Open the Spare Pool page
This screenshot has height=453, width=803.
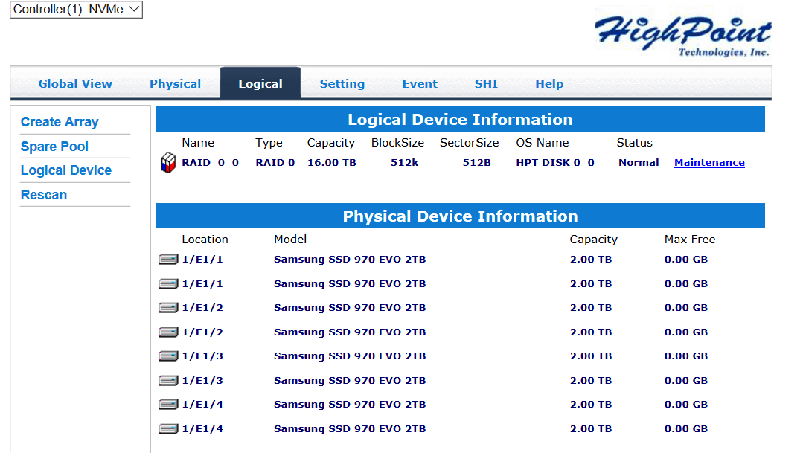coord(54,147)
